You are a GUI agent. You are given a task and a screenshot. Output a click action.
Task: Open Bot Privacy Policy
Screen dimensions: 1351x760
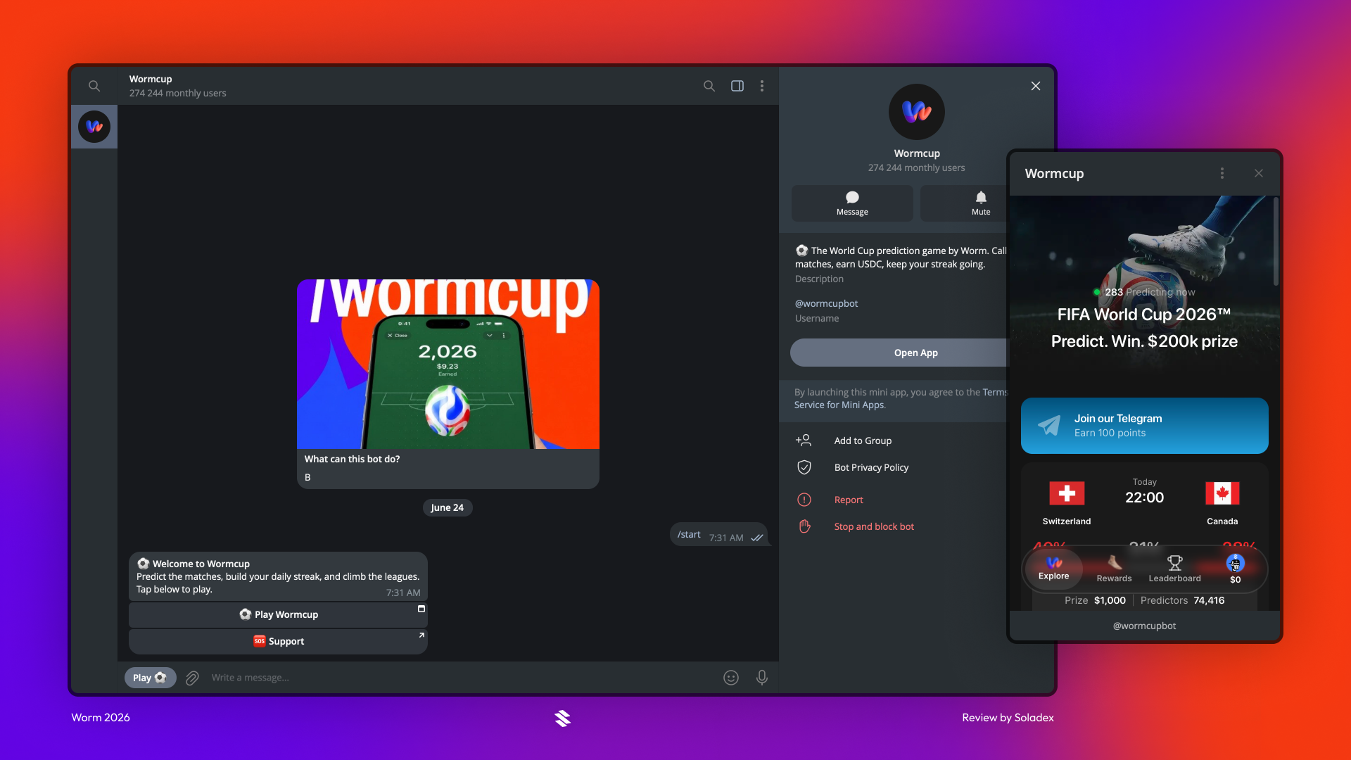point(871,467)
